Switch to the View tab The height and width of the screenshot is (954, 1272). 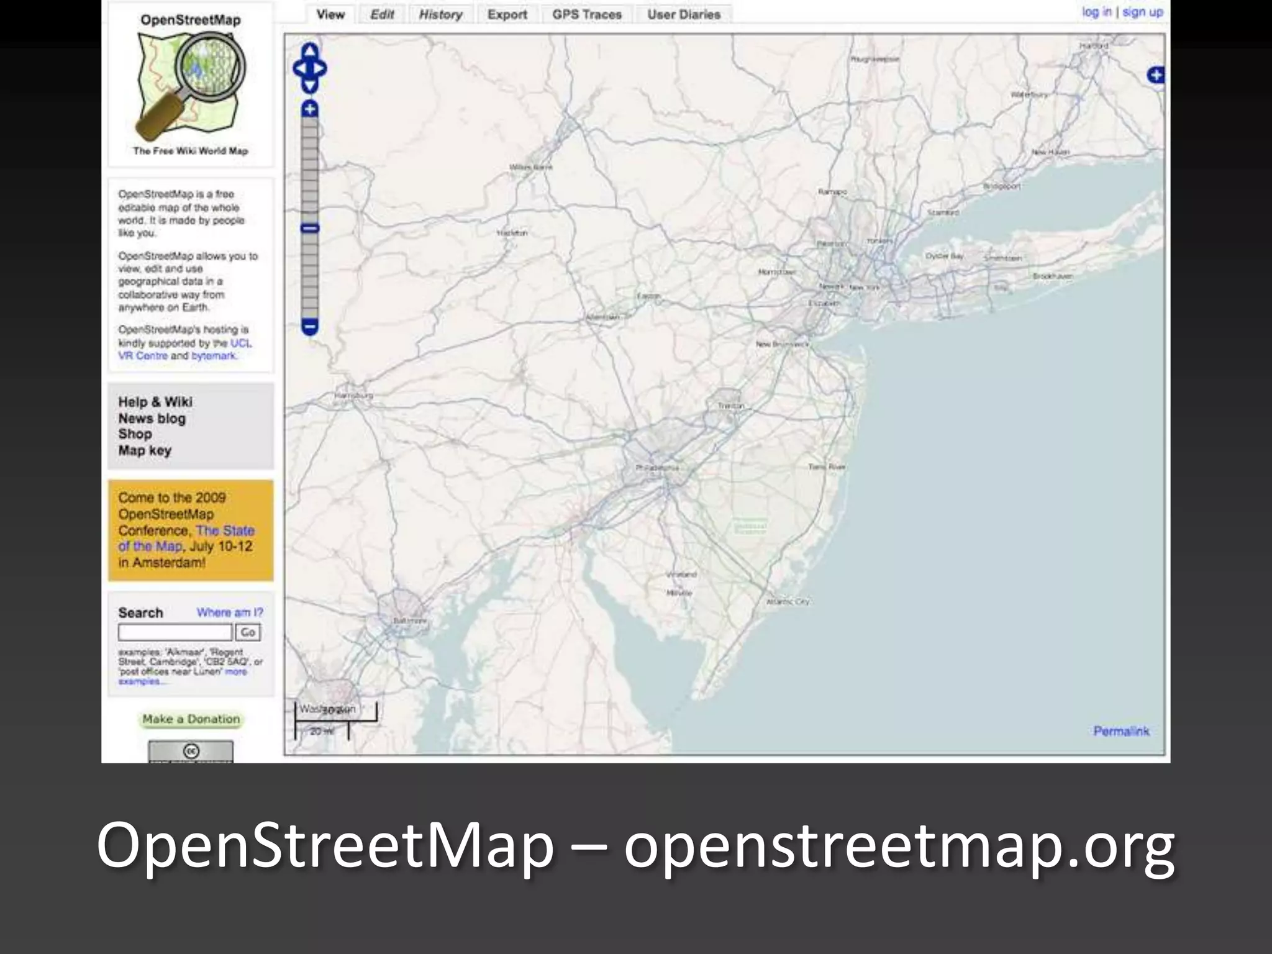tap(330, 14)
